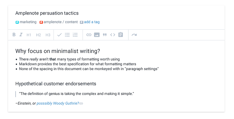Open the 'posssibly Woody Guthrie?' link
Viewport: 234px width, 119px height.
coord(58,103)
